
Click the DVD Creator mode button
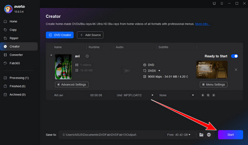(60, 35)
